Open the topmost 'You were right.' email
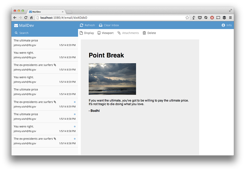Screen dimensions: 245x171 pos(45,55)
